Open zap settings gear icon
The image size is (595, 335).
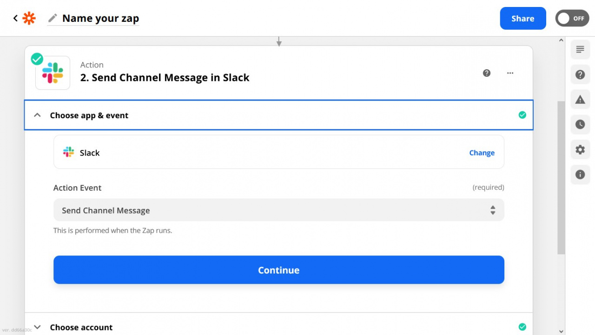point(580,150)
